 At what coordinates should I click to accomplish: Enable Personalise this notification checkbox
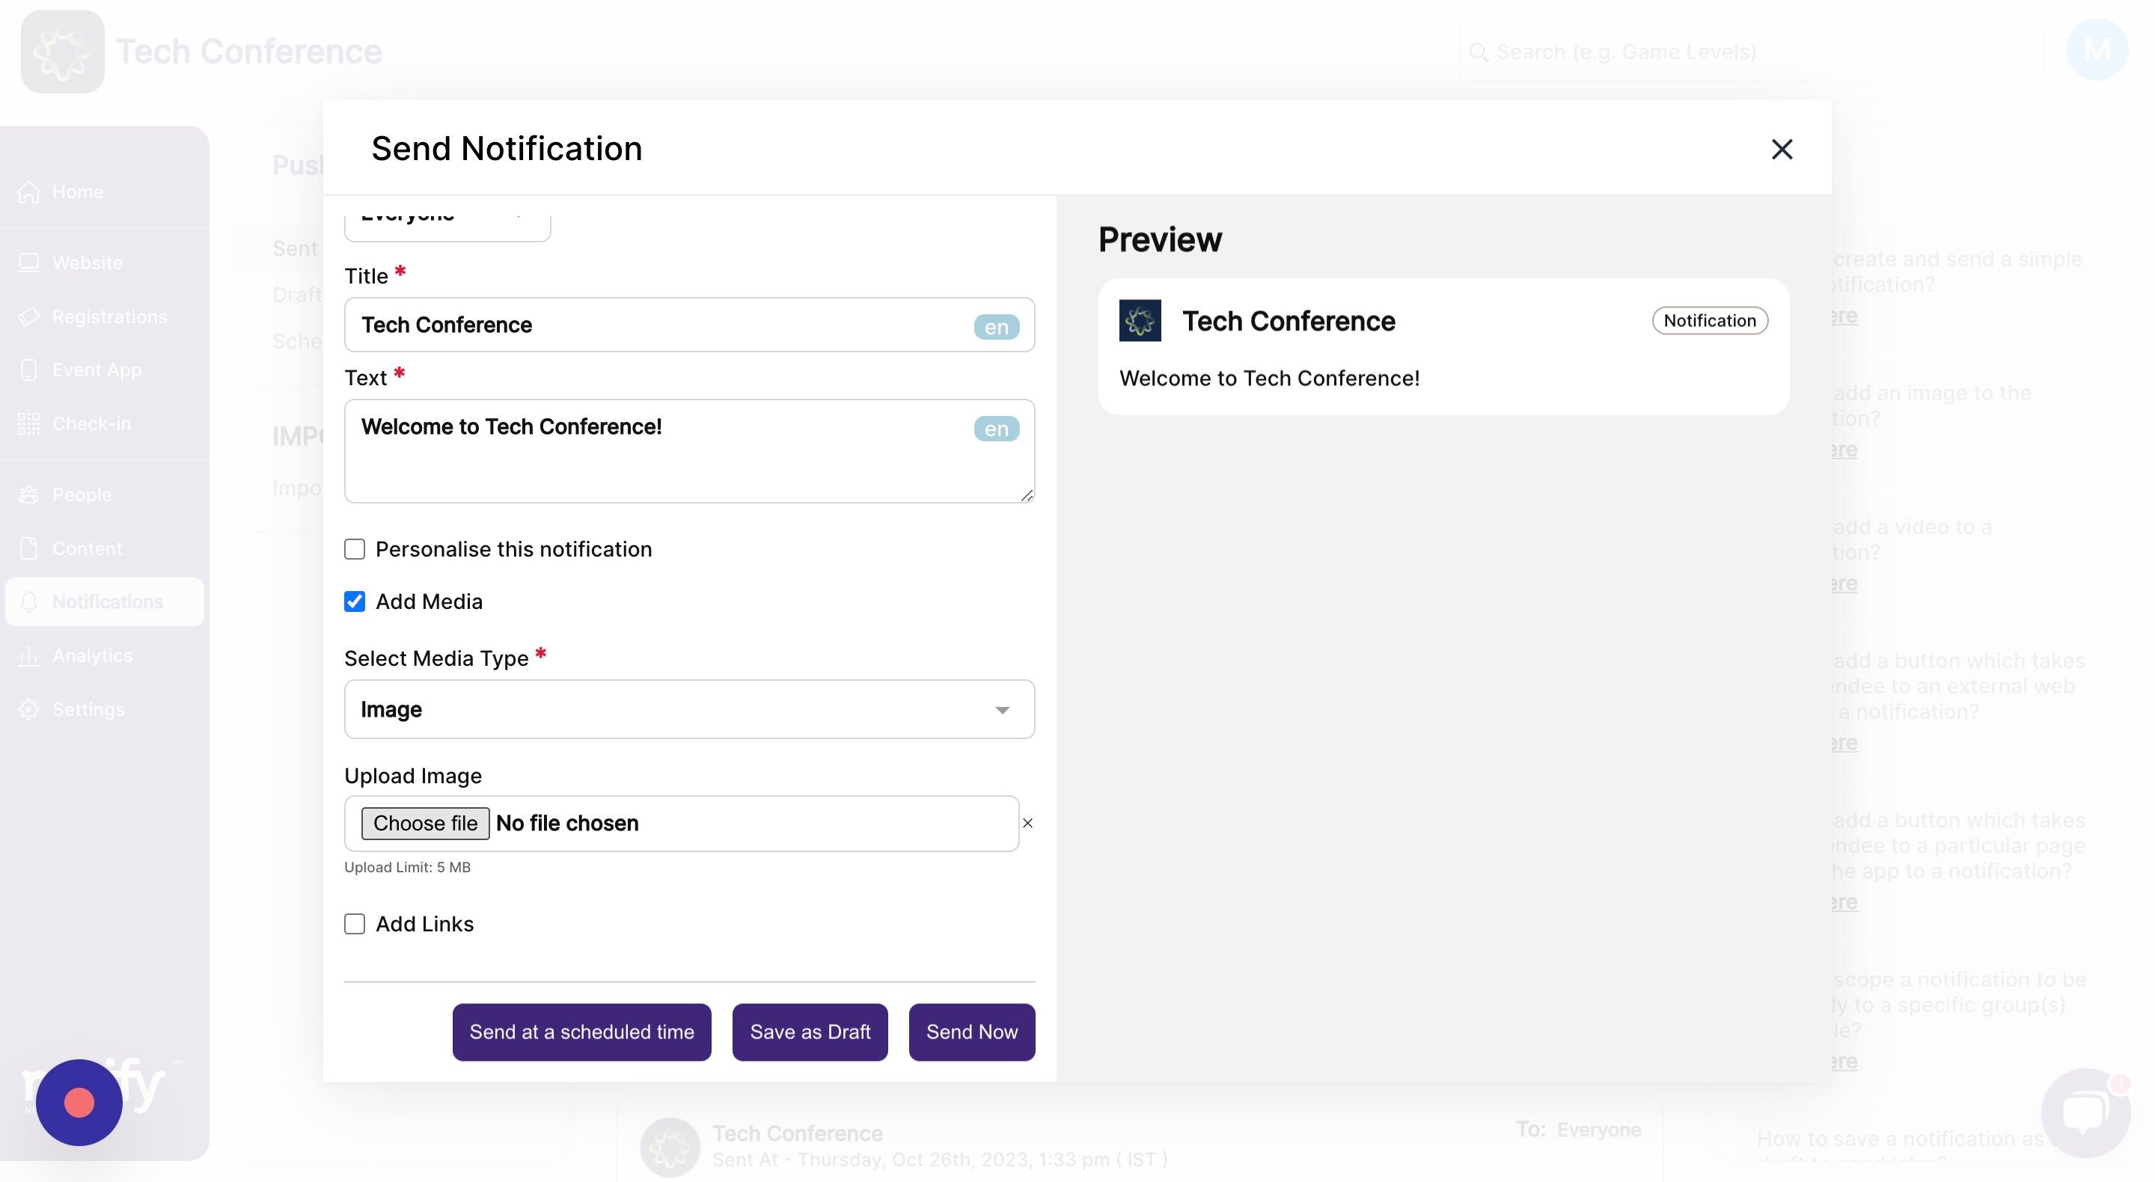(355, 549)
